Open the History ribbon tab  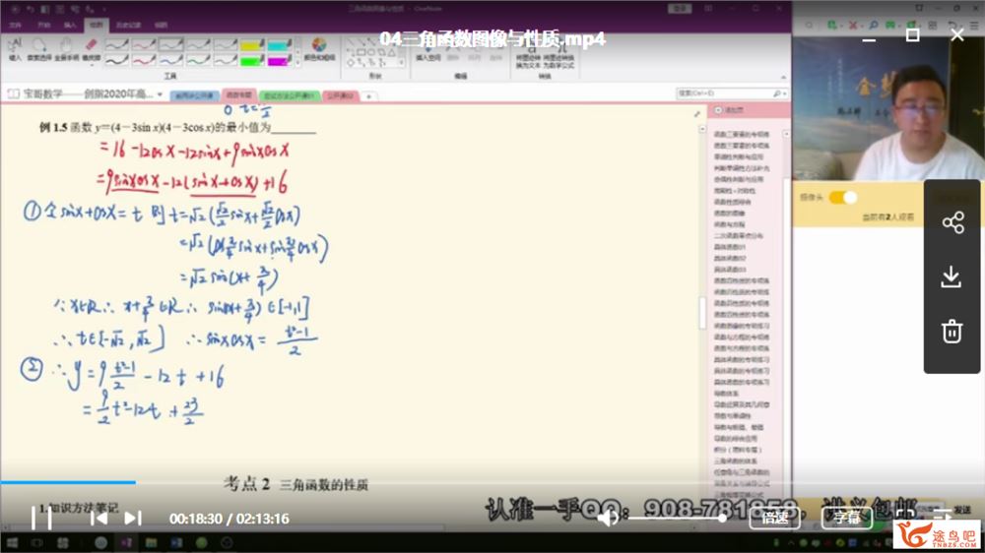[128, 26]
